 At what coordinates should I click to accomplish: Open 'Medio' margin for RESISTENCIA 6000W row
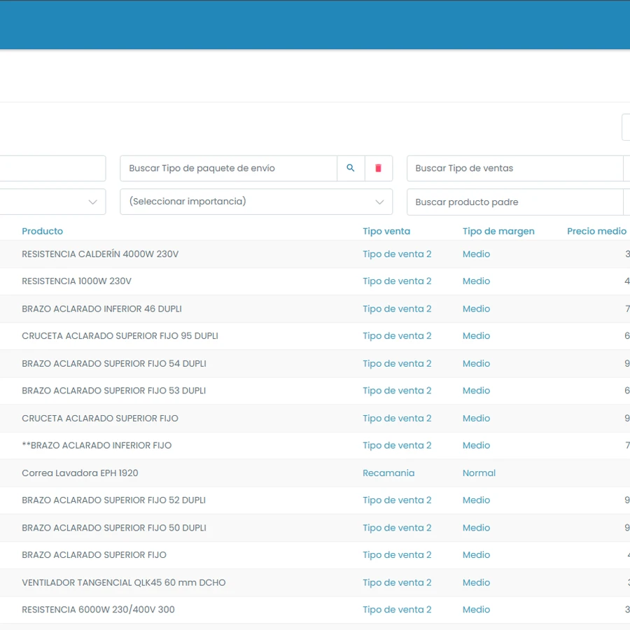click(476, 610)
